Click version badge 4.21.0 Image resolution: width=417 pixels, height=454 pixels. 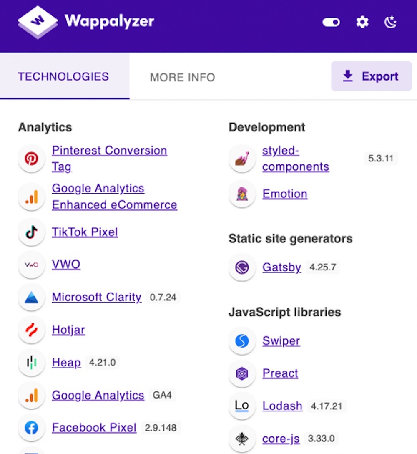coord(103,362)
